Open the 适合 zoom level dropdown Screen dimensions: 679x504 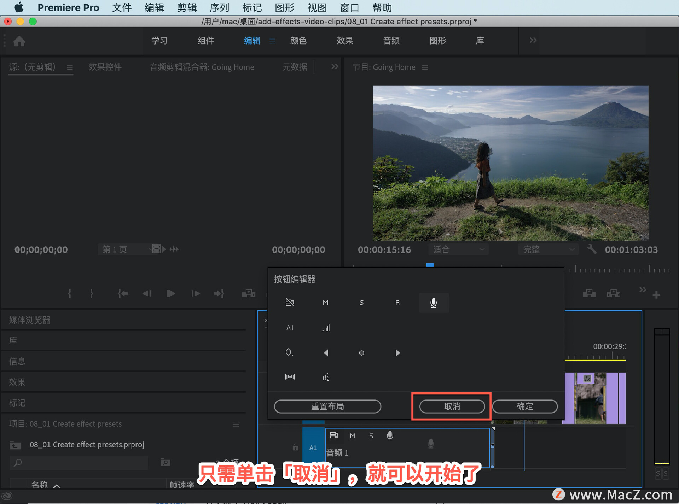458,249
